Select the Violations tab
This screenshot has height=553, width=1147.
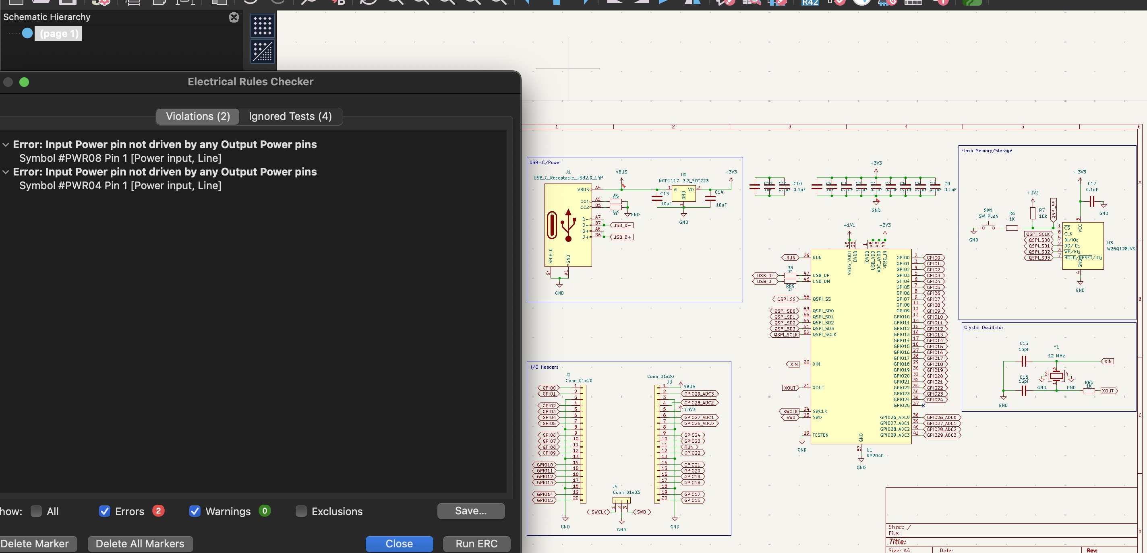[198, 117]
